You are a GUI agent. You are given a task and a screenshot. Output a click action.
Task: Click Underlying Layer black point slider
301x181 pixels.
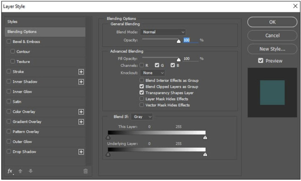(x=108, y=154)
